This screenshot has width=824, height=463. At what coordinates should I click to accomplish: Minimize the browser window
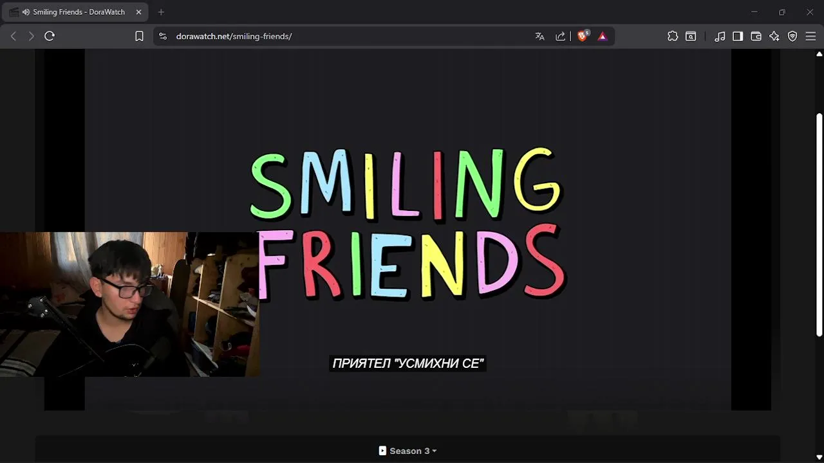(754, 12)
